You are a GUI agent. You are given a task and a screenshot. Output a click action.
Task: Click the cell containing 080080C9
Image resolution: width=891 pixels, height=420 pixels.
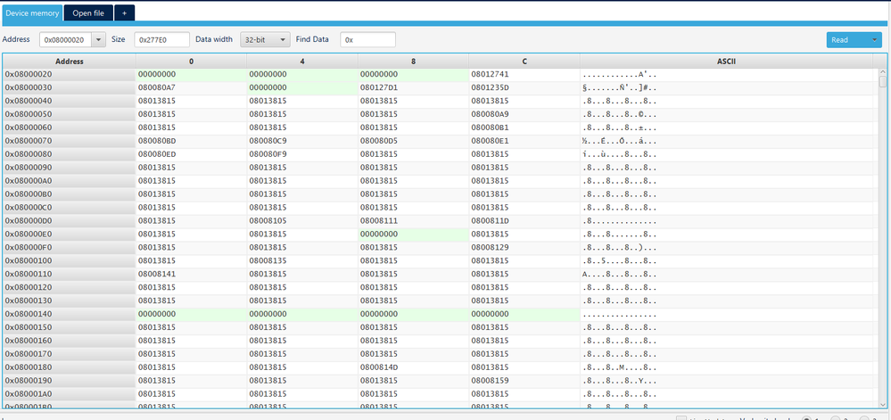[x=302, y=141]
